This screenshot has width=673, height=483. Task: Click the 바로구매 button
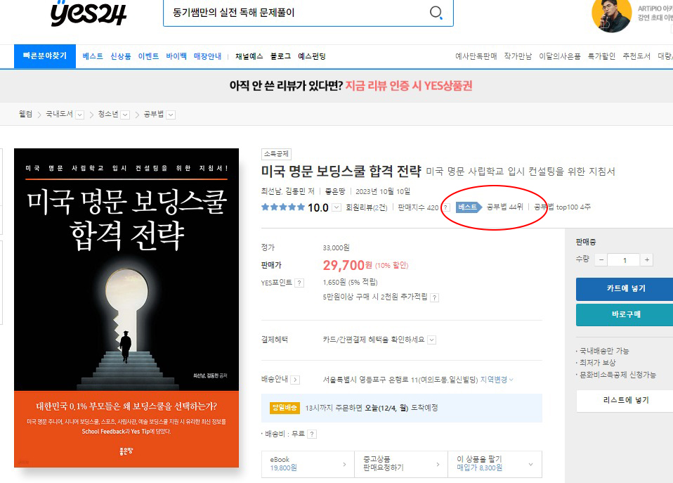(626, 314)
